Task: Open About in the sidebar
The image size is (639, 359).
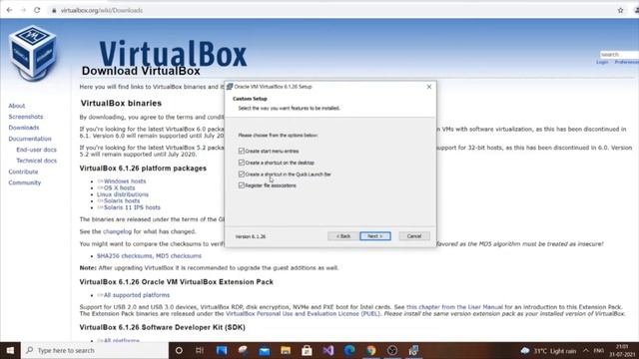Action: coord(17,106)
